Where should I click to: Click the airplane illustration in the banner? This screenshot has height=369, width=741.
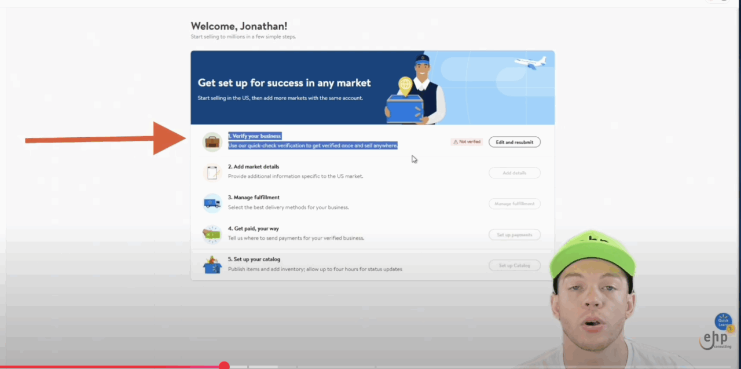pos(530,62)
